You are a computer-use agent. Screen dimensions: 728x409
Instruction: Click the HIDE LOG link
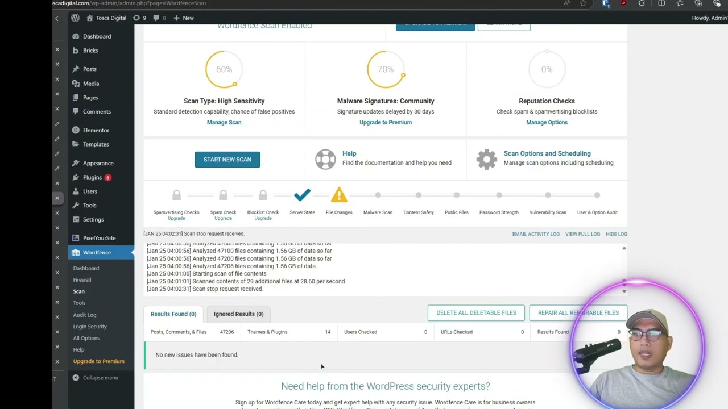click(617, 234)
